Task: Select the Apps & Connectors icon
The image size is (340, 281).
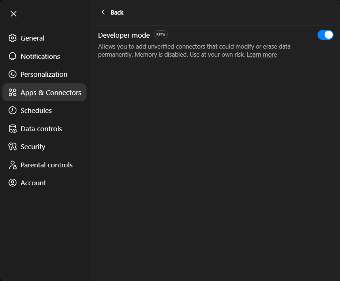Action: coord(13,92)
